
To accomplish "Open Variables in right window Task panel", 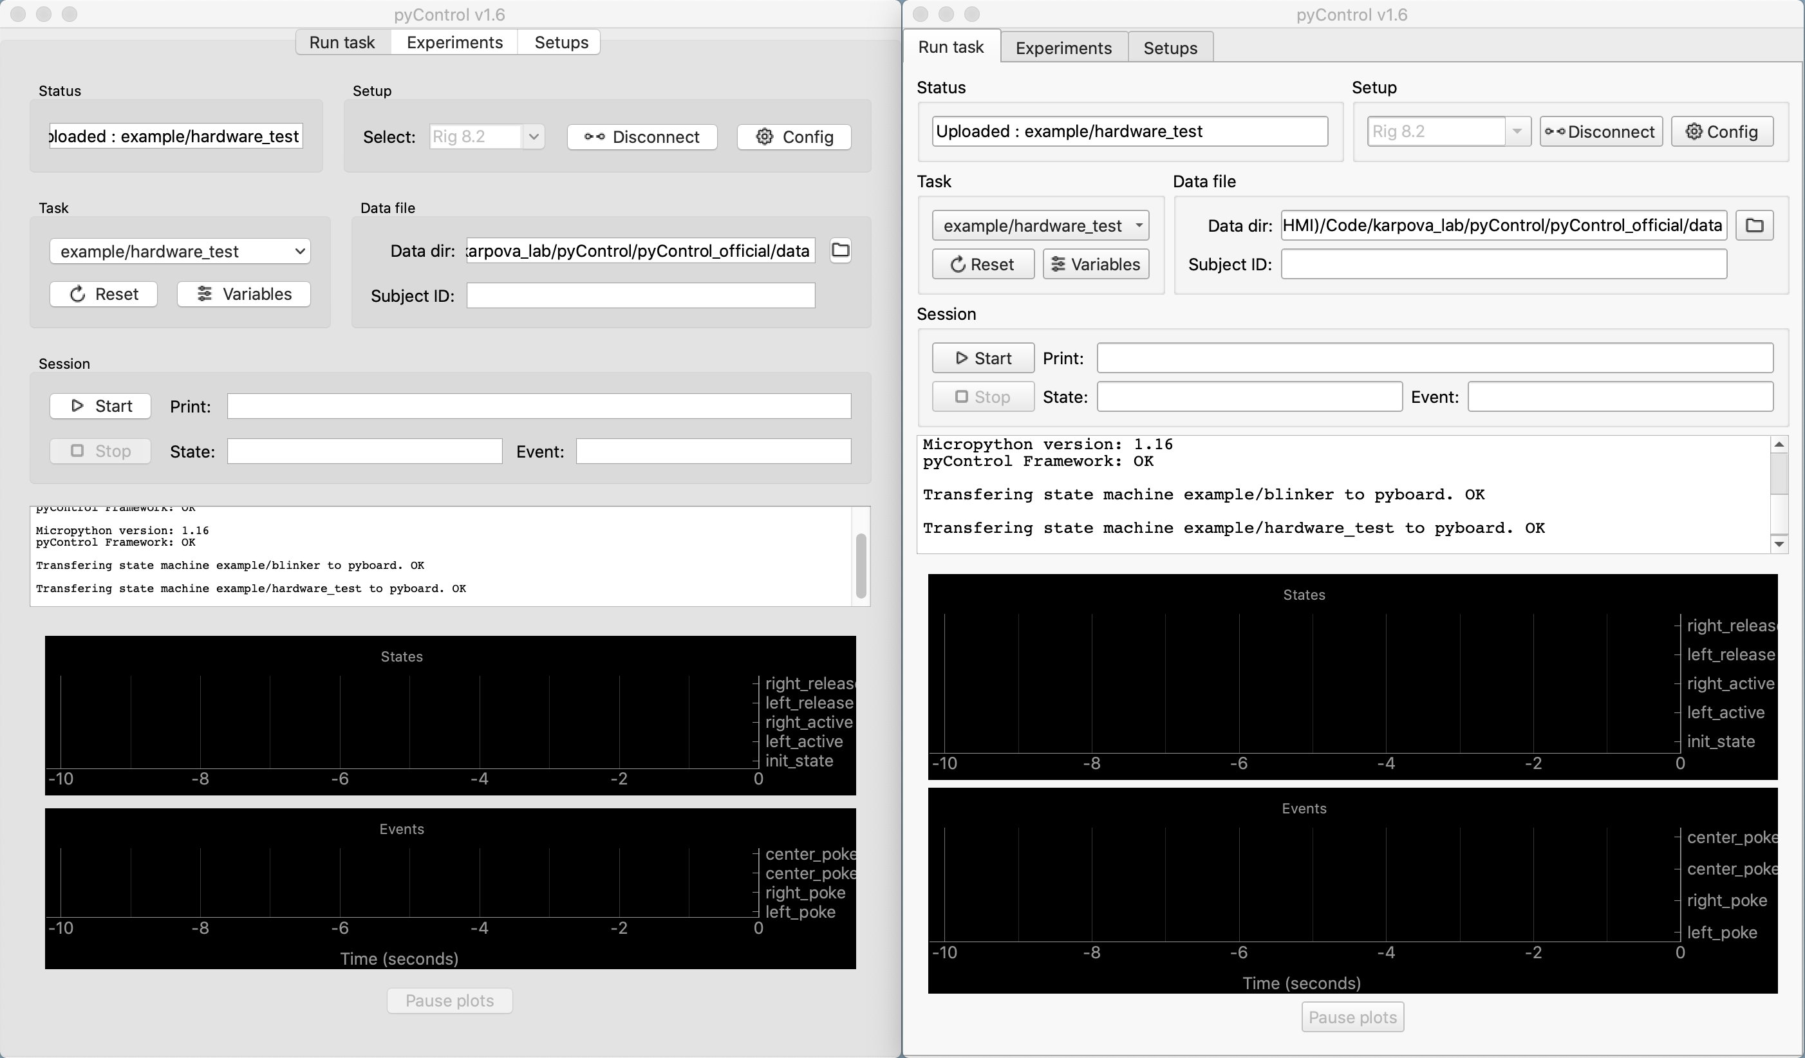I will coord(1095,264).
